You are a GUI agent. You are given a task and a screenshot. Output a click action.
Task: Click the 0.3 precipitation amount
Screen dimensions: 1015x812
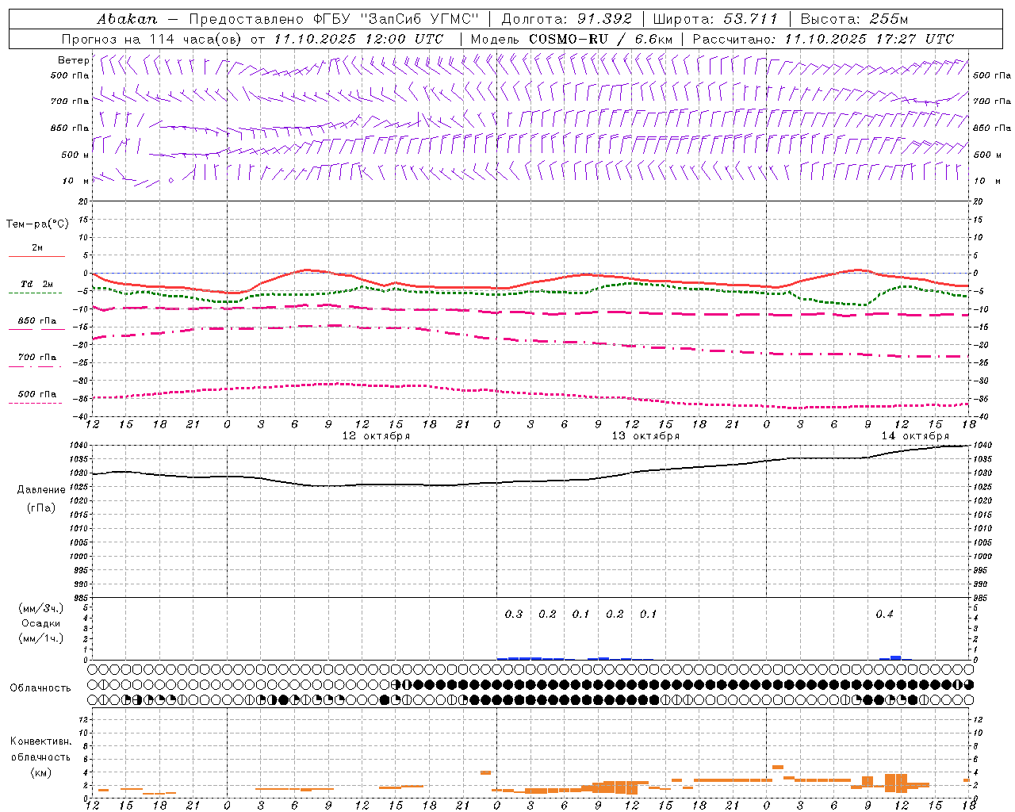514,614
